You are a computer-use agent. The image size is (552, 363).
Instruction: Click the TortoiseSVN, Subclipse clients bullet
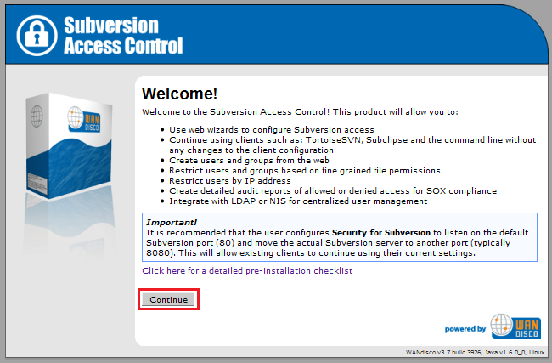click(352, 145)
